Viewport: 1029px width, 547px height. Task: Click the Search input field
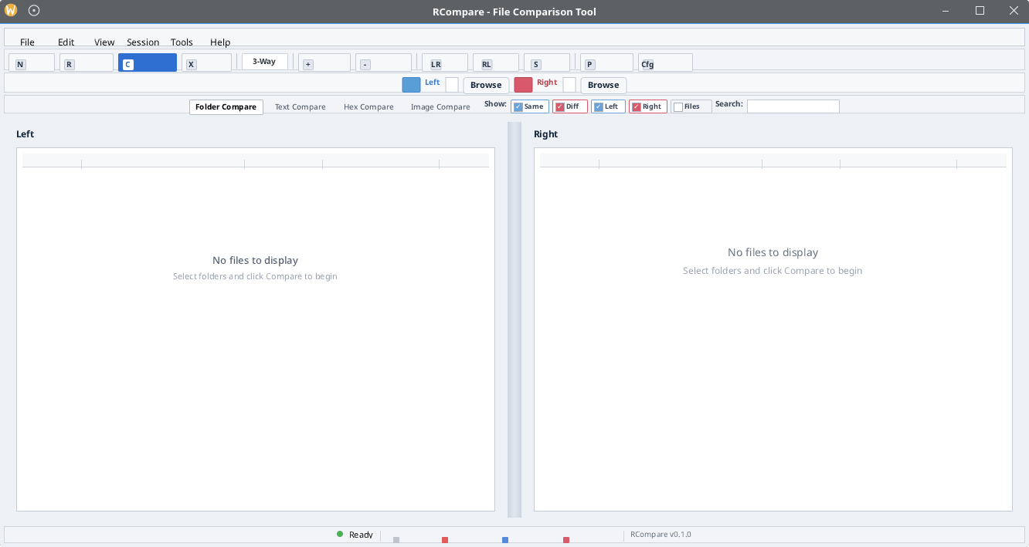click(793, 106)
